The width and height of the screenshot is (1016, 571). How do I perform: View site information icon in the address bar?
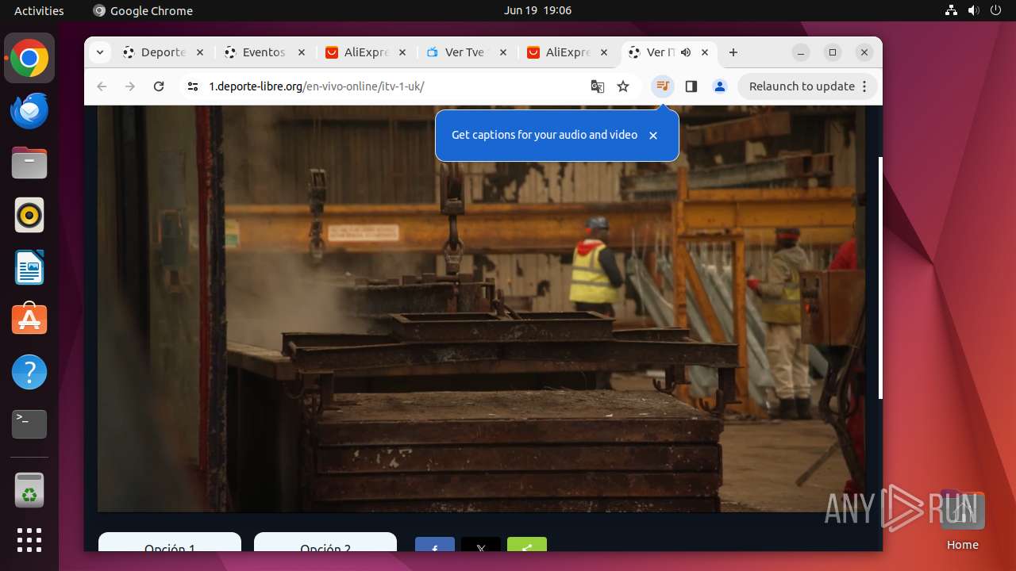click(x=193, y=86)
